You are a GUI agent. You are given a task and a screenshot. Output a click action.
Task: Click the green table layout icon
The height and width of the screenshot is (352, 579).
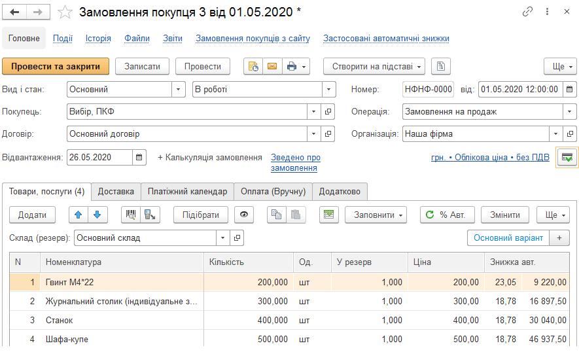click(x=328, y=215)
